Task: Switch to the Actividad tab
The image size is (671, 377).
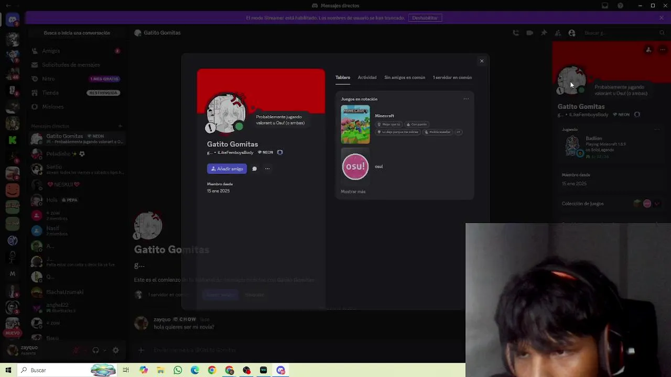Action: (x=367, y=77)
